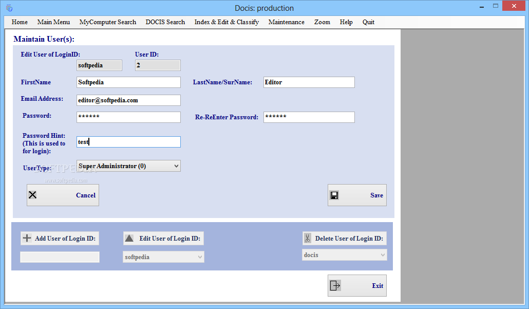Click the 'Maintain User(s):' heading
Viewport: 529px width, 309px height.
pos(44,39)
